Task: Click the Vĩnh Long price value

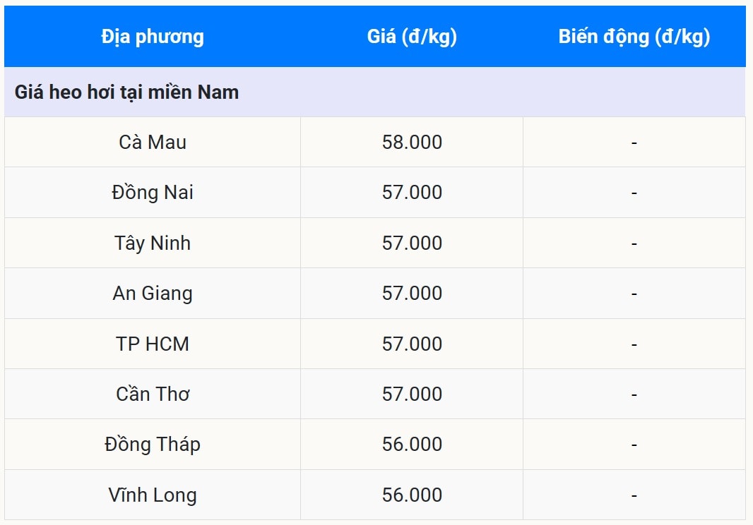Action: pos(412,495)
